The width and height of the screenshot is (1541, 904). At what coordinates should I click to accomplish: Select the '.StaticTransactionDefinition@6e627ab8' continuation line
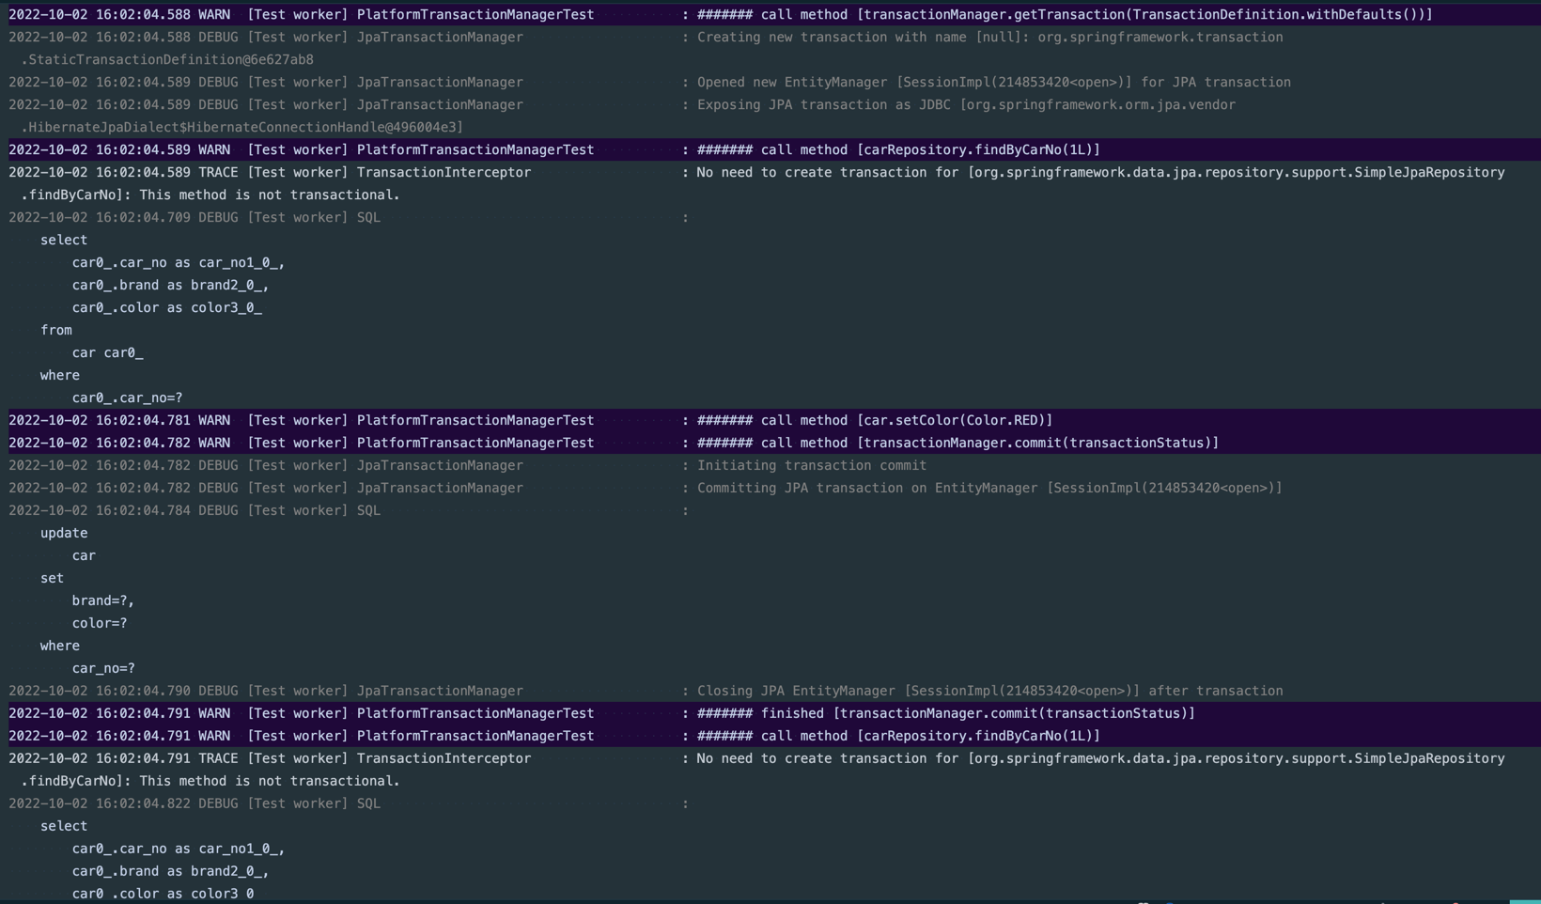(x=167, y=60)
